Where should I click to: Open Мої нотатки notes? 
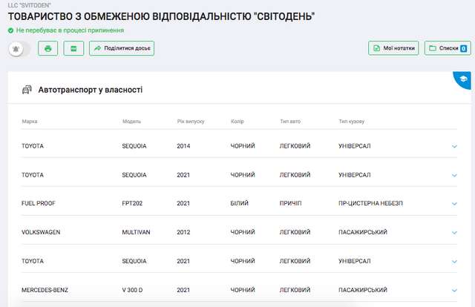point(393,49)
